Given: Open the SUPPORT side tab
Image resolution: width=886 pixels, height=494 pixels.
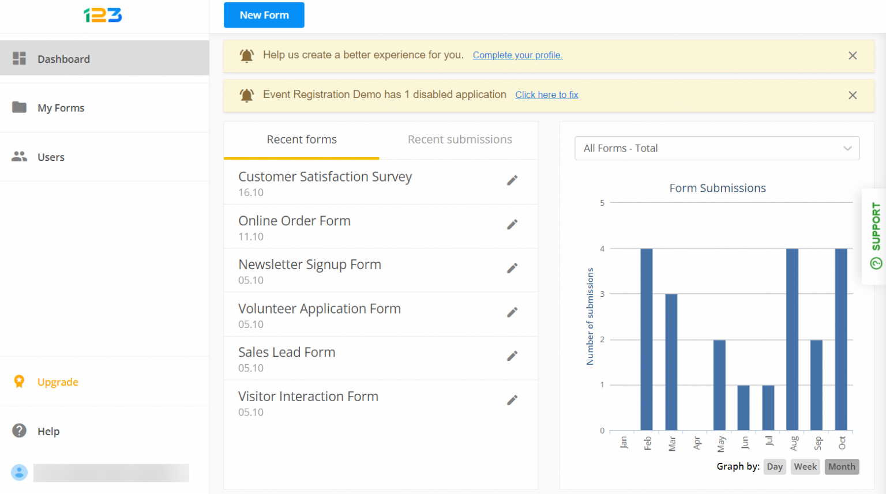Looking at the screenshot, I should click(x=875, y=236).
